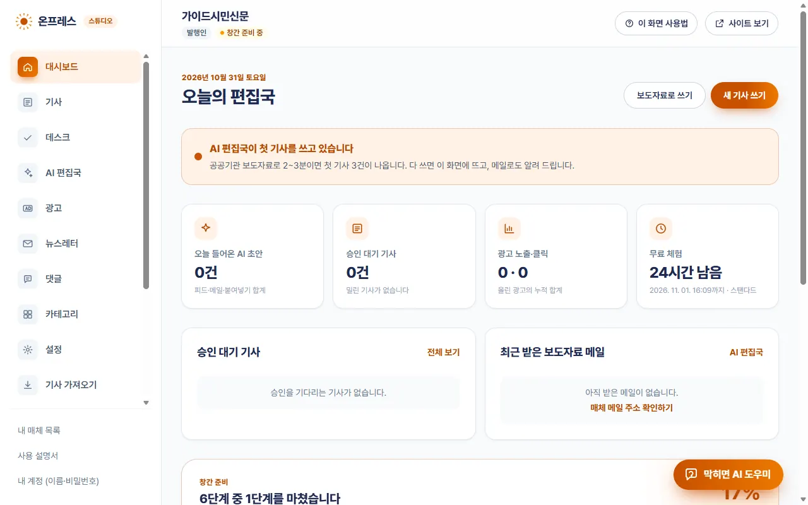Image resolution: width=808 pixels, height=505 pixels.
Task: Click the sparkle icon on 오늘 들어온 AI 초안 card
Action: click(206, 229)
